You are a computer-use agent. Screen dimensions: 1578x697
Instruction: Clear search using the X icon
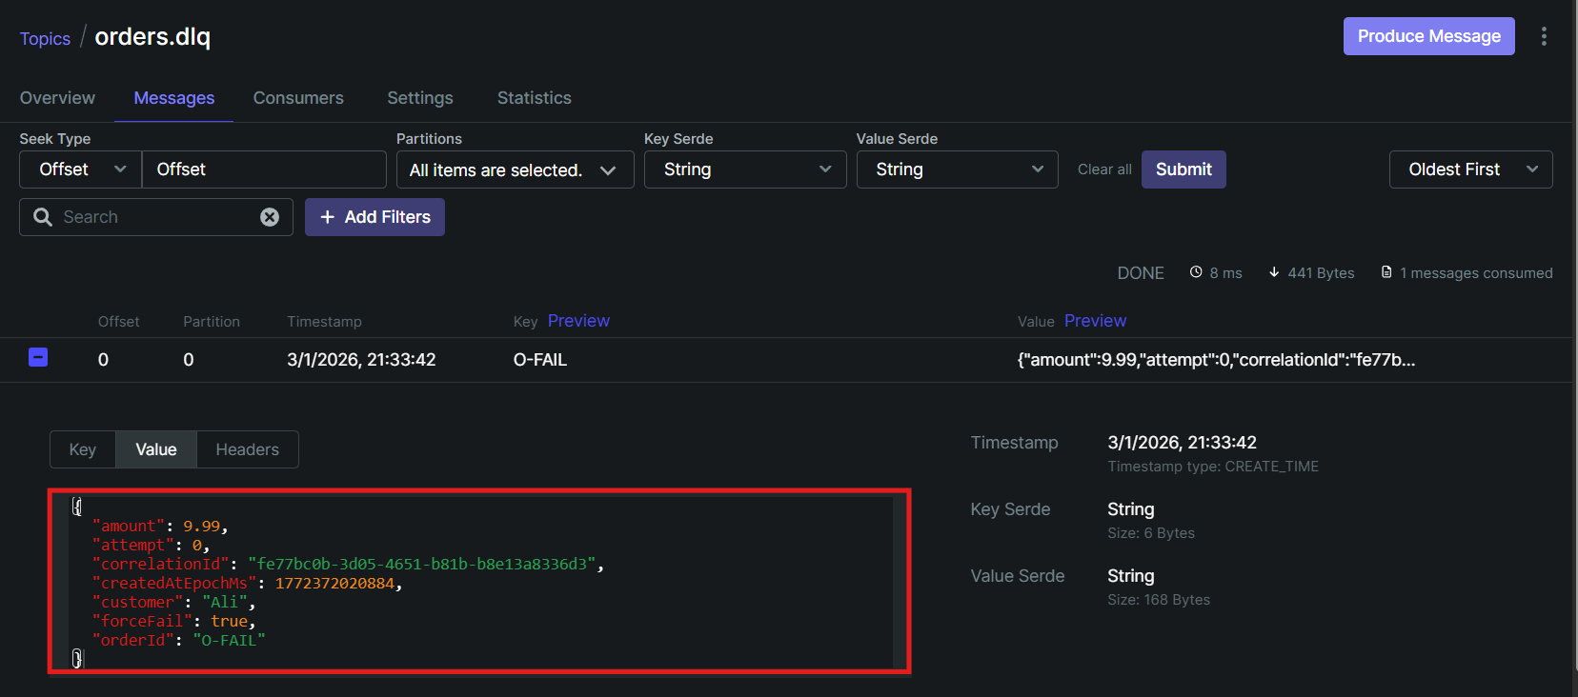[x=270, y=217]
